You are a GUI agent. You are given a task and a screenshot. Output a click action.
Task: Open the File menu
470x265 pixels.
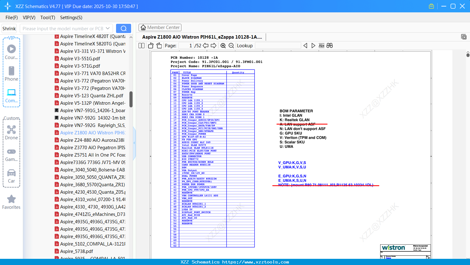coord(12,18)
